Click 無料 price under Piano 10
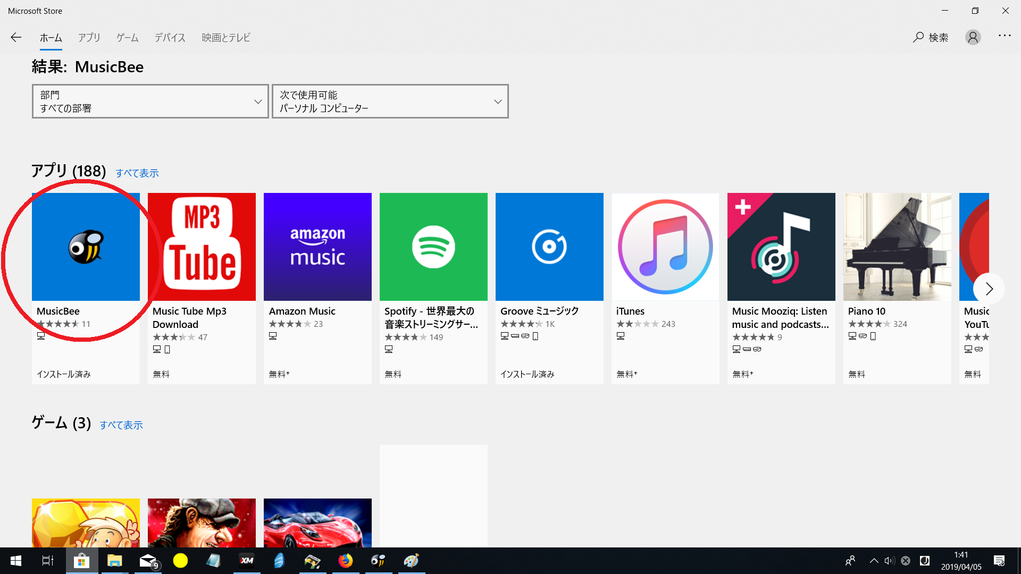The height and width of the screenshot is (574, 1021). pyautogui.click(x=857, y=374)
